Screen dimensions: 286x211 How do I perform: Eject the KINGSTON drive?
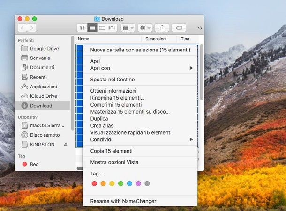pyautogui.click(x=66, y=145)
